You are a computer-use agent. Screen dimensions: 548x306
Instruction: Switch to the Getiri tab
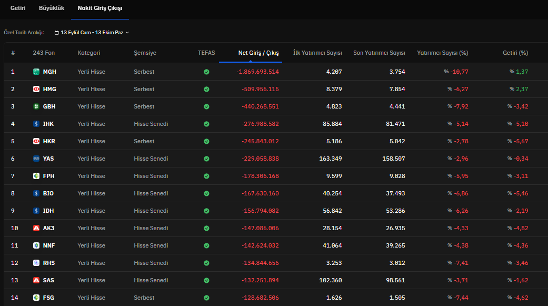pyautogui.click(x=18, y=8)
